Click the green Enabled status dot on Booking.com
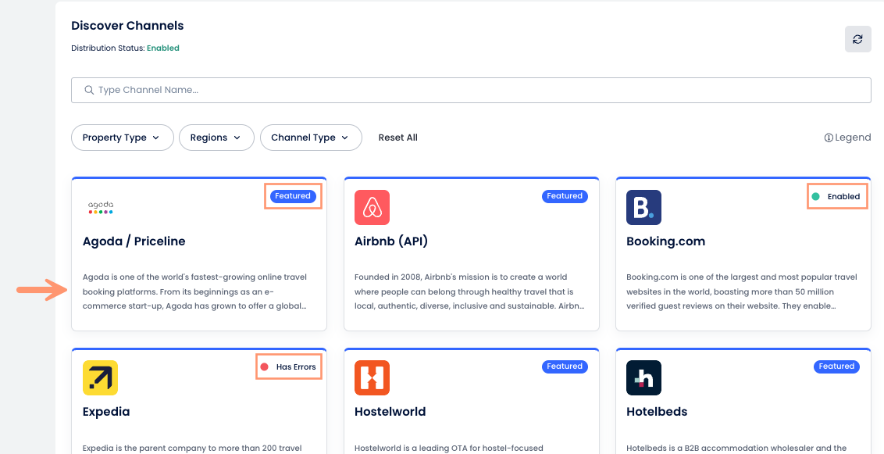 pos(815,197)
